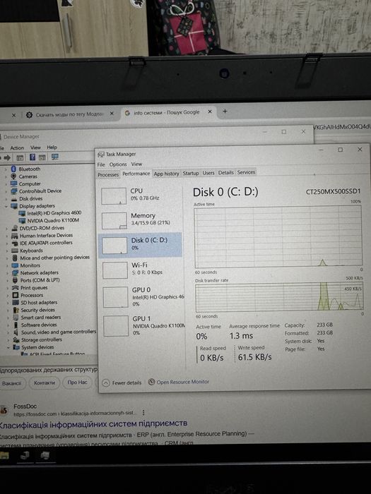
Task: Expand the Ports (COM & LPT) node
Action: coord(8,280)
